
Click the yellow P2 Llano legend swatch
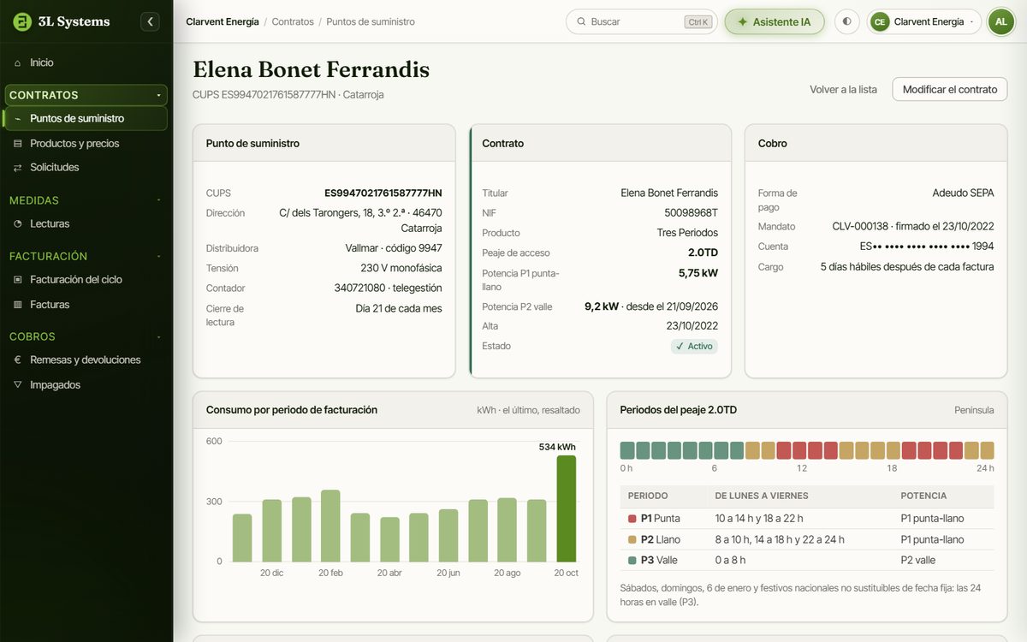[x=632, y=539]
